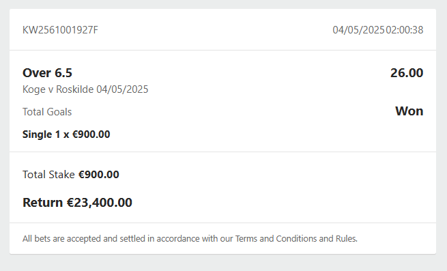Click the Won status label
The image size is (447, 271).
tap(409, 111)
